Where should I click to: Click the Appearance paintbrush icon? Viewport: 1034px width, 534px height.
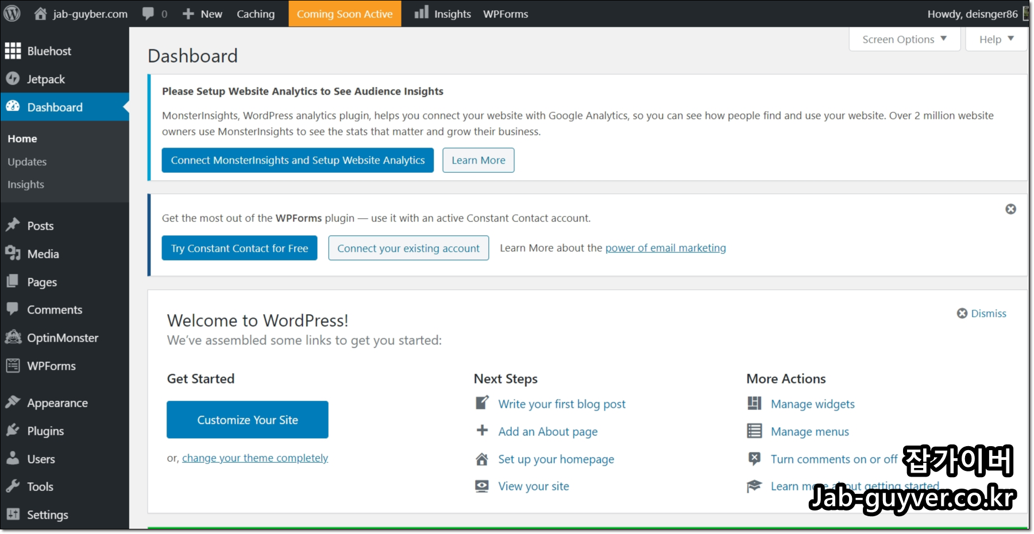(x=13, y=402)
